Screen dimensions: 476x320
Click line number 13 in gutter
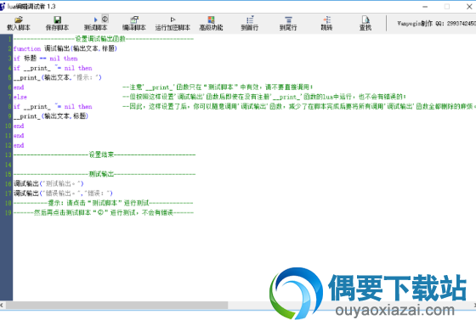[x=8, y=154]
